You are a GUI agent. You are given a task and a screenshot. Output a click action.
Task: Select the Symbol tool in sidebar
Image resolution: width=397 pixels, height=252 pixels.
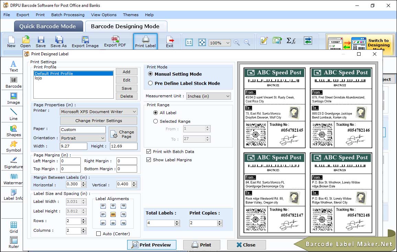[x=14, y=147]
